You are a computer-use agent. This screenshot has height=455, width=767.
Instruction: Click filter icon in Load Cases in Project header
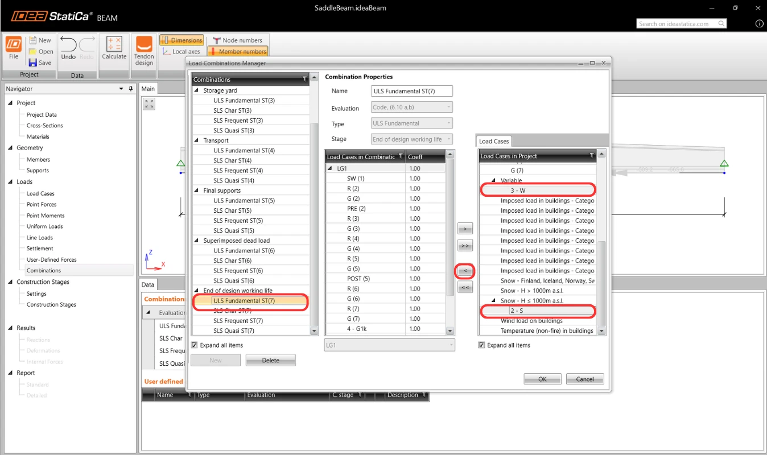coord(592,156)
